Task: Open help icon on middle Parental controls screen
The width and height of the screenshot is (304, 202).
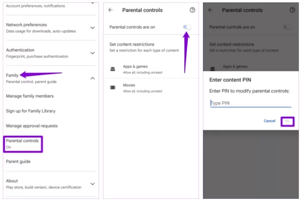Action: 192,10
